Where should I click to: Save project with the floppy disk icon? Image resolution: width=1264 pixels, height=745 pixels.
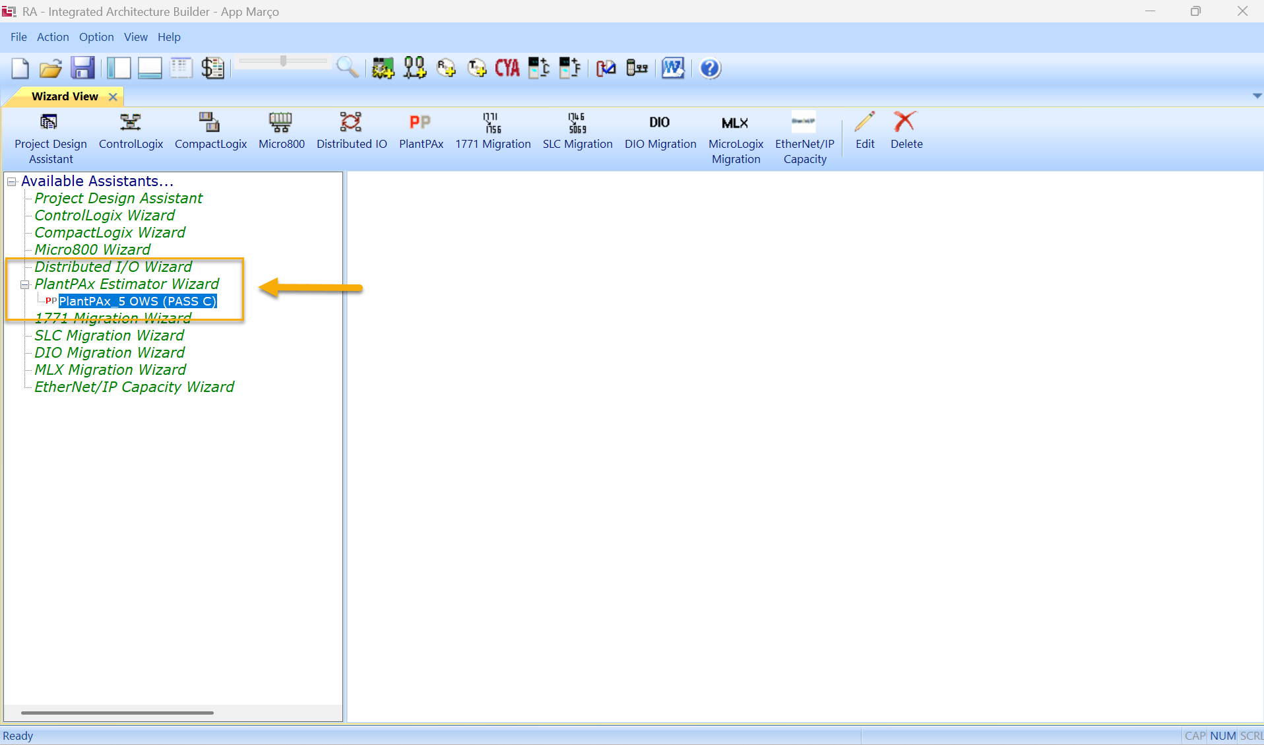tap(83, 68)
